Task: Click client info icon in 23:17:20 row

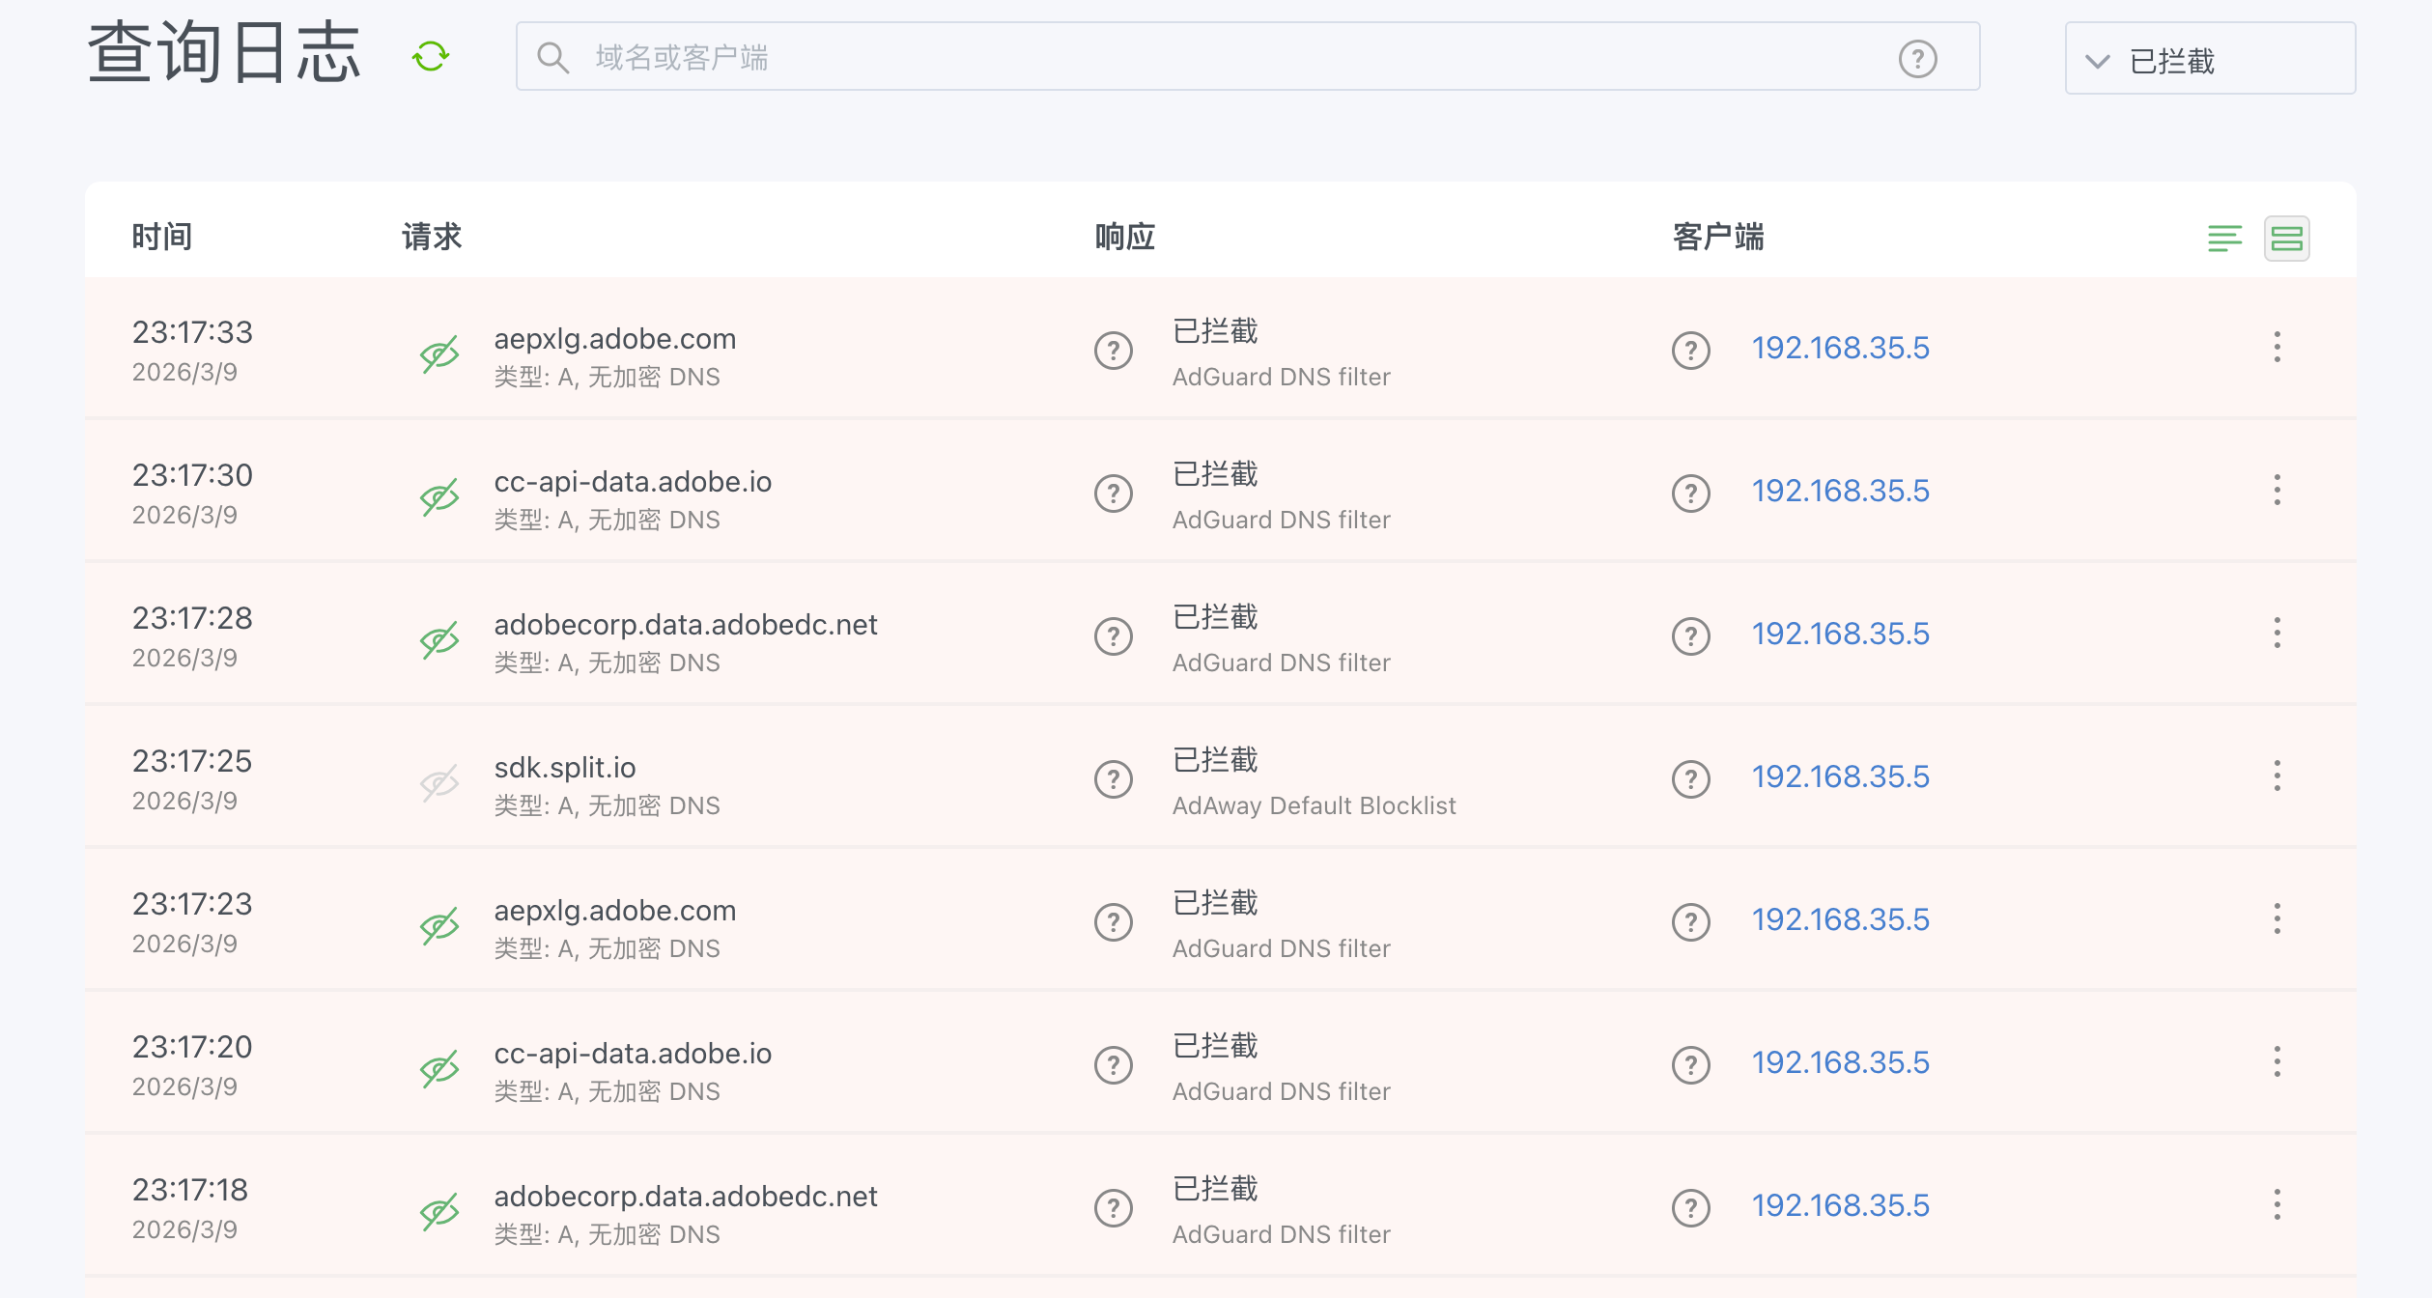Action: click(x=1690, y=1065)
